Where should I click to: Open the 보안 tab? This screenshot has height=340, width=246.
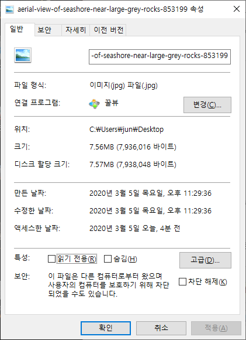point(44,30)
